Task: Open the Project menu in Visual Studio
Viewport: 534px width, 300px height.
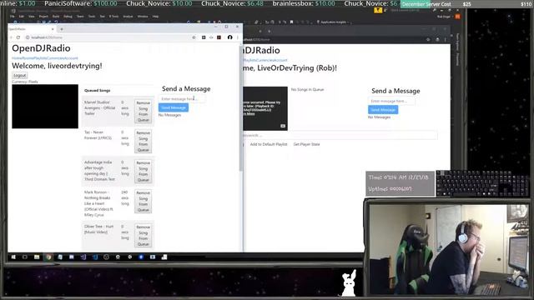Action: point(43,17)
